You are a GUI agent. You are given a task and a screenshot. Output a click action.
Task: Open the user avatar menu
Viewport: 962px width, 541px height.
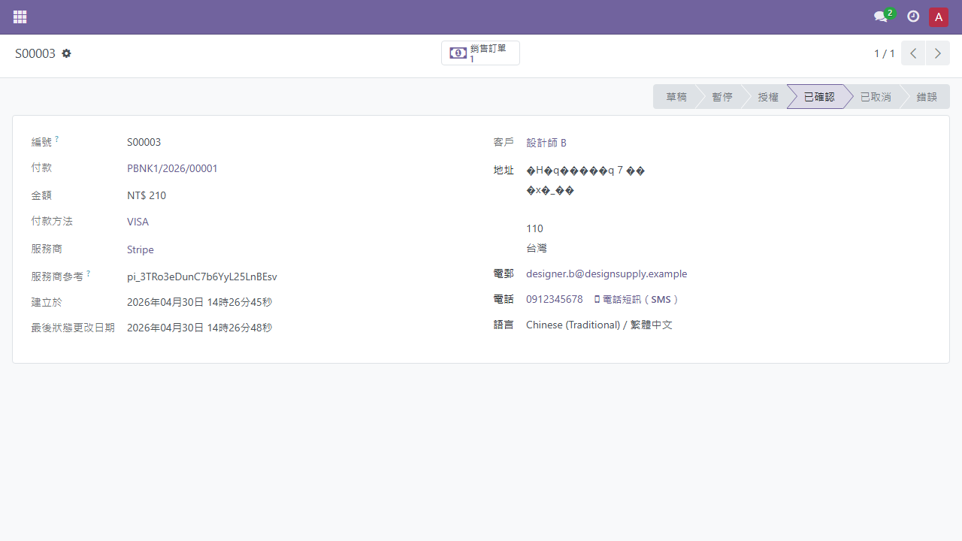939,17
